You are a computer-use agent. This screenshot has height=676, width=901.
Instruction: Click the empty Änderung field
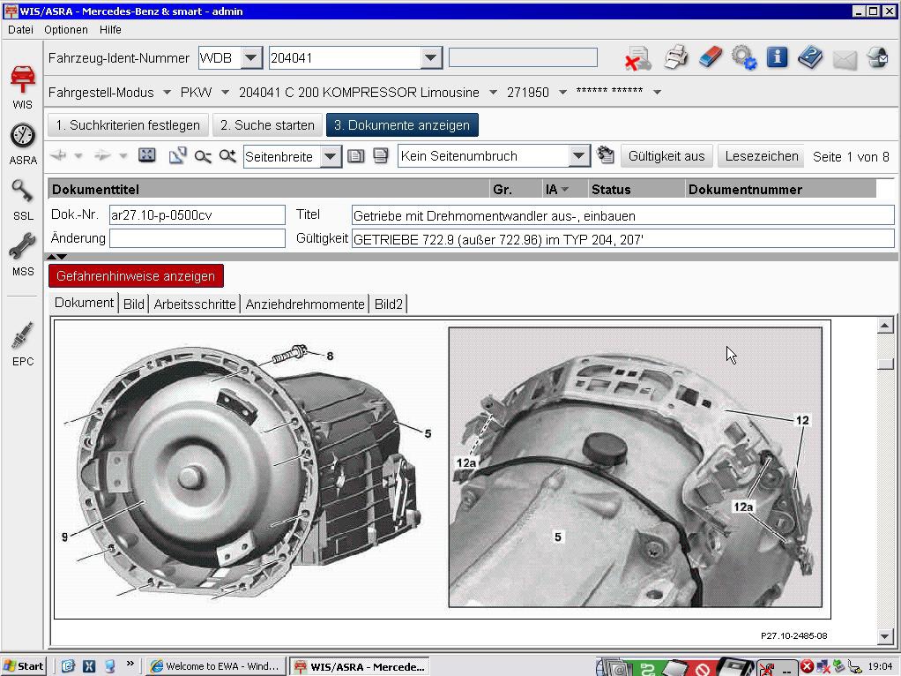tap(197, 238)
